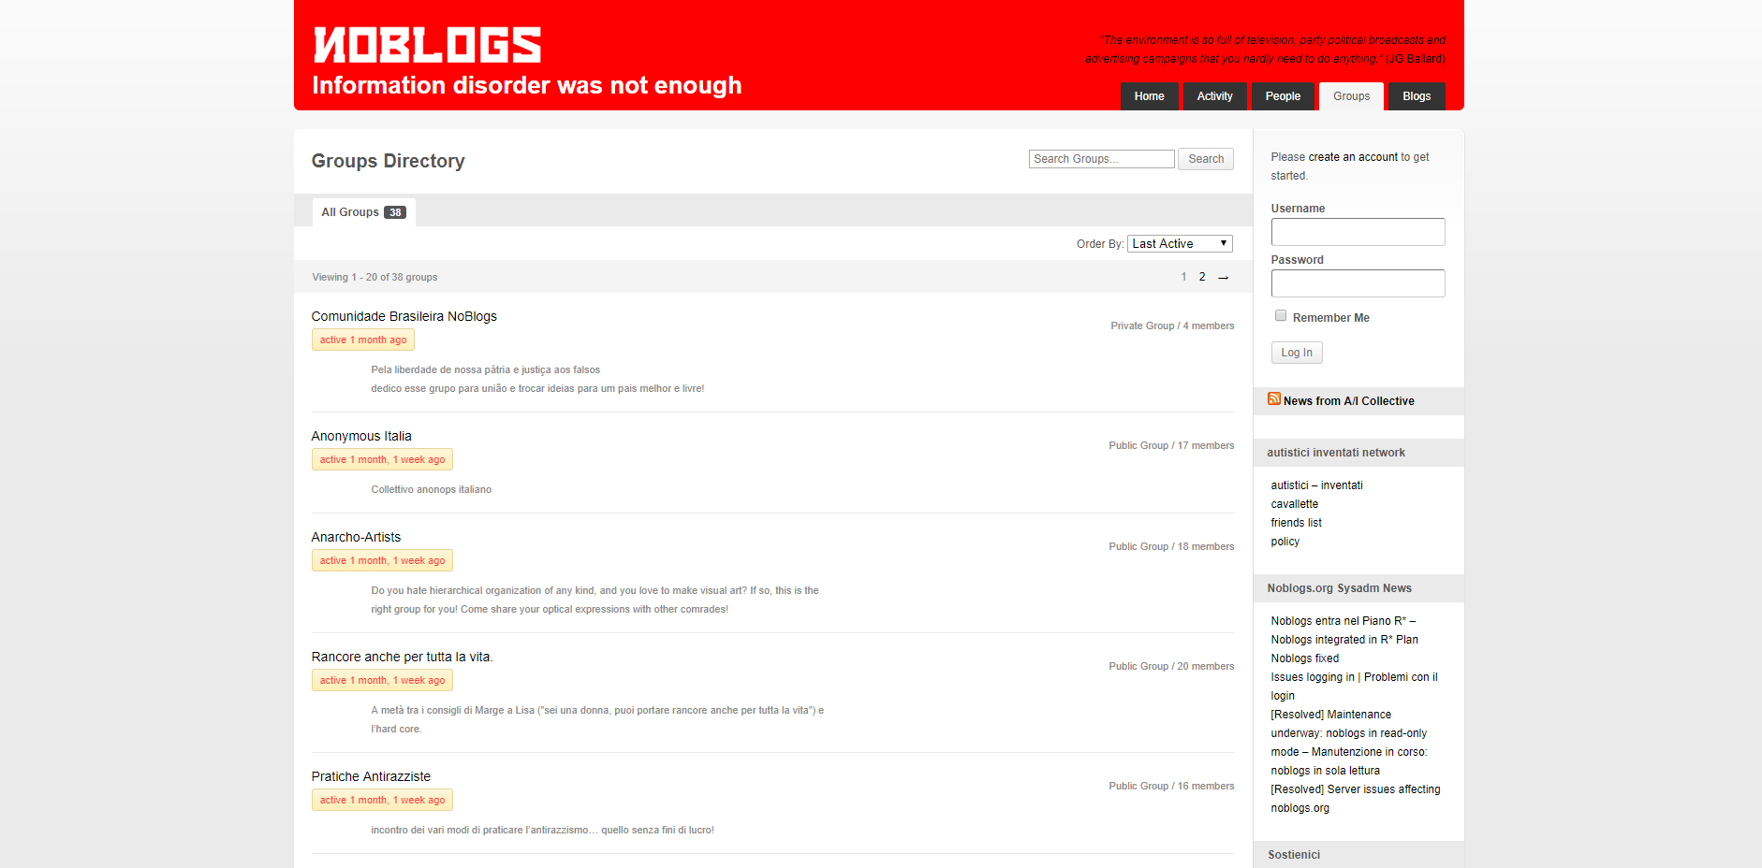Click 'Collettivo anonops italiano' description
The height and width of the screenshot is (868, 1762).
click(431, 489)
